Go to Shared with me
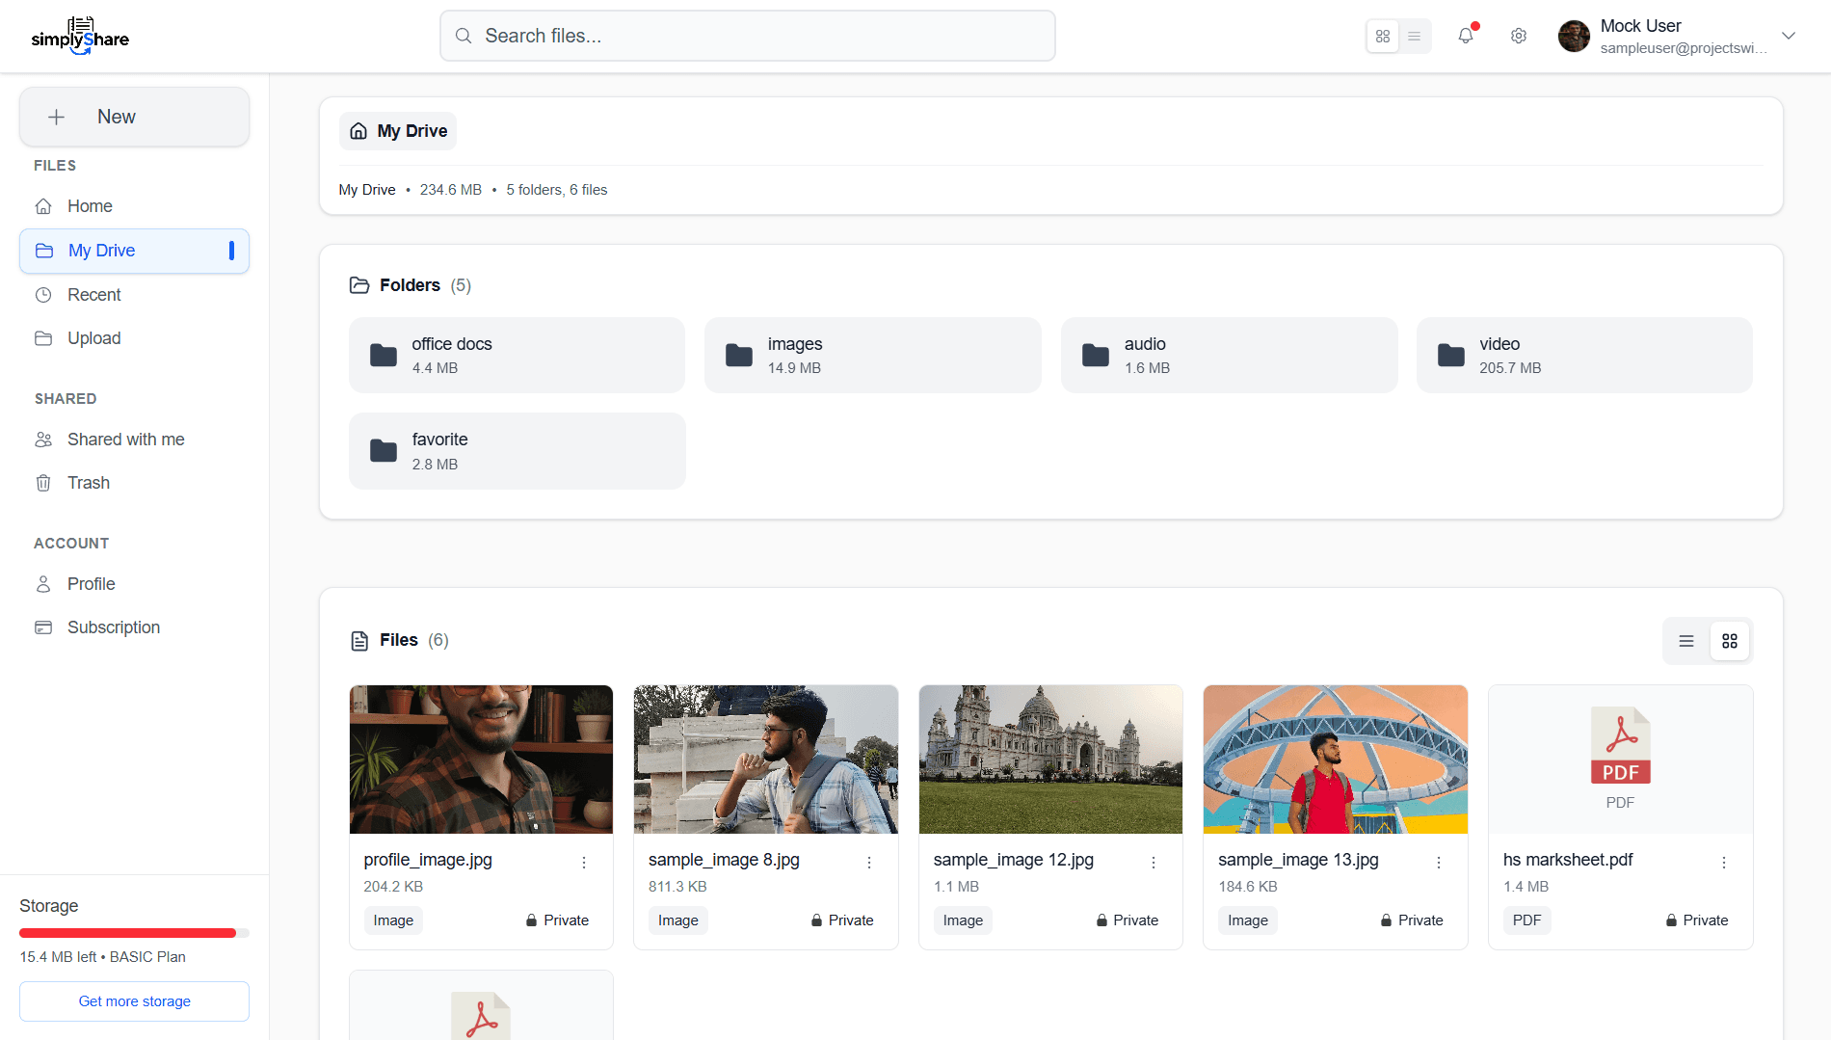 (x=125, y=440)
